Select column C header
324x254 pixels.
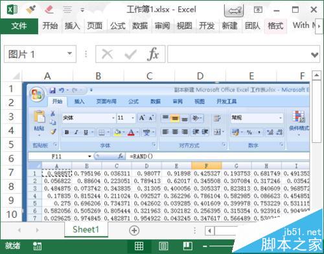pyautogui.click(x=149, y=76)
